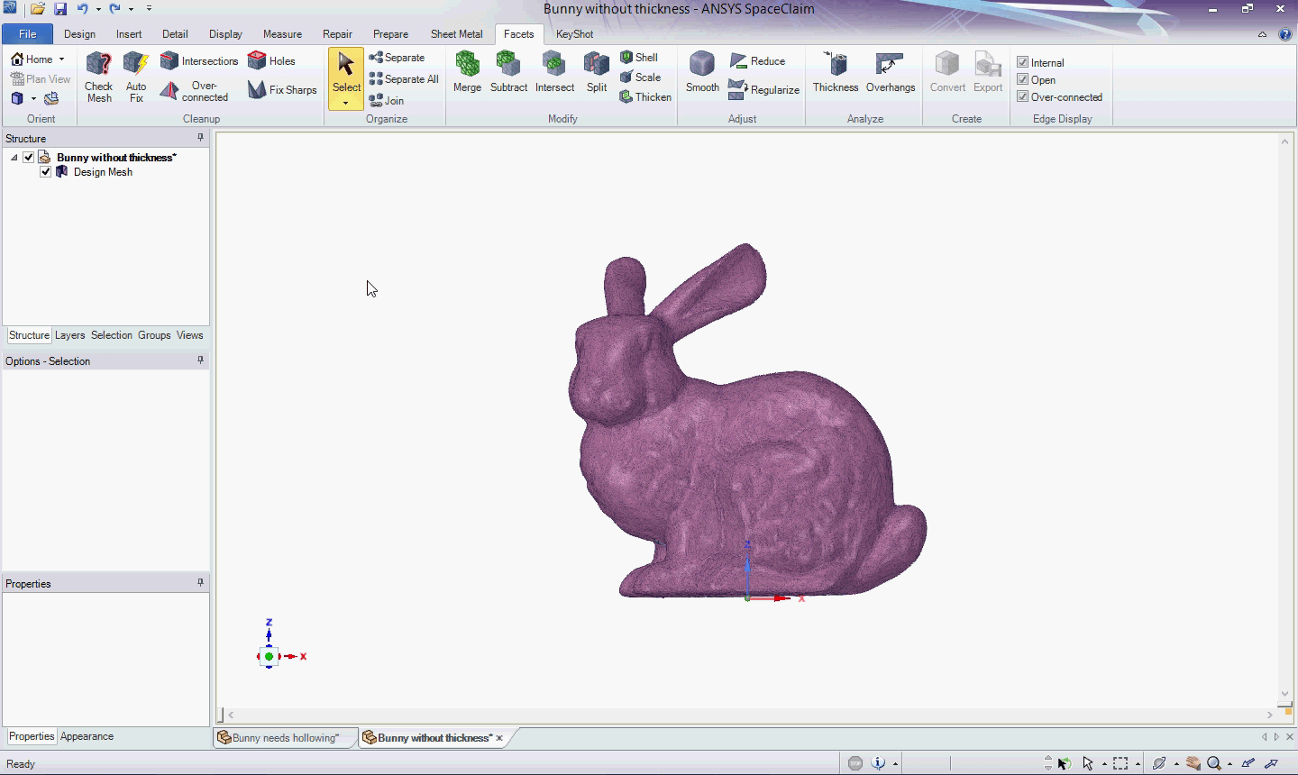The height and width of the screenshot is (775, 1298).
Task: Expand the undo history dropdown
Action: [x=98, y=9]
